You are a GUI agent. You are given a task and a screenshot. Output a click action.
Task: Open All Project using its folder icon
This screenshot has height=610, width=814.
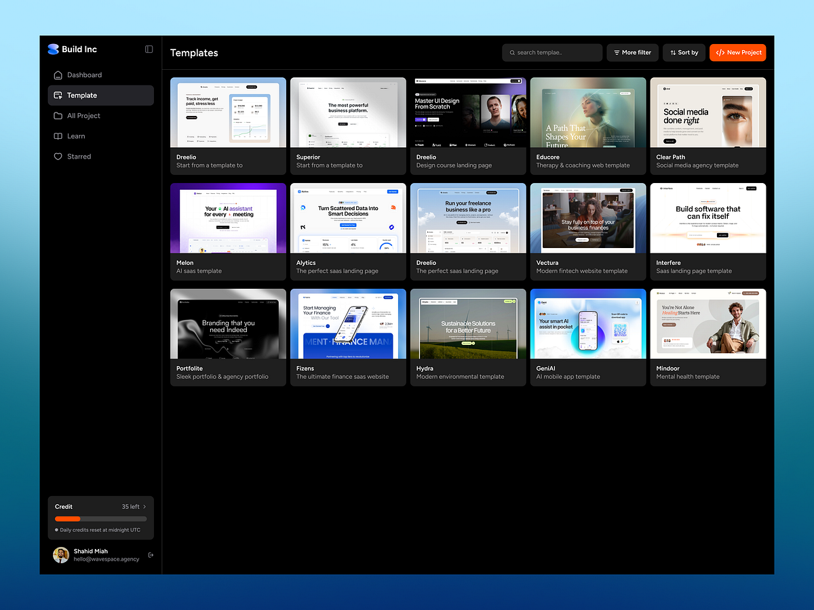click(58, 116)
